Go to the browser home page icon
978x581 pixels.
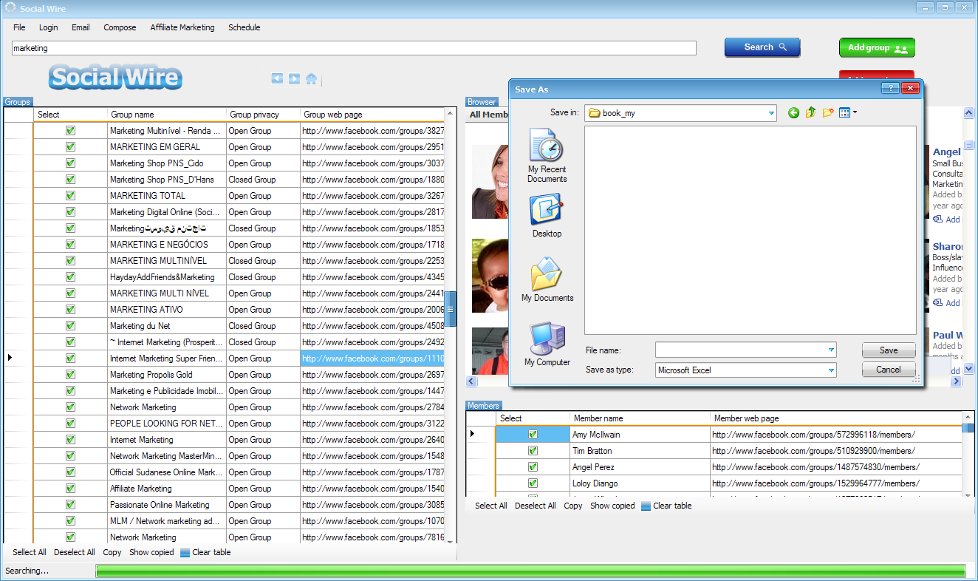311,79
